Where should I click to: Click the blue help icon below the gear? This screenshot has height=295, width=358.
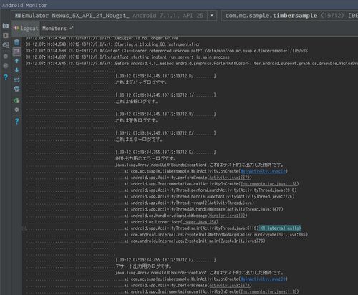tap(16, 121)
